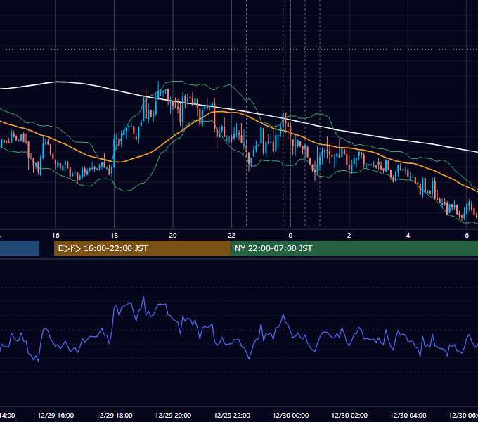Click the "0" hour label on price chart axis
Image resolution: width=478 pixels, height=422 pixels.
point(290,236)
